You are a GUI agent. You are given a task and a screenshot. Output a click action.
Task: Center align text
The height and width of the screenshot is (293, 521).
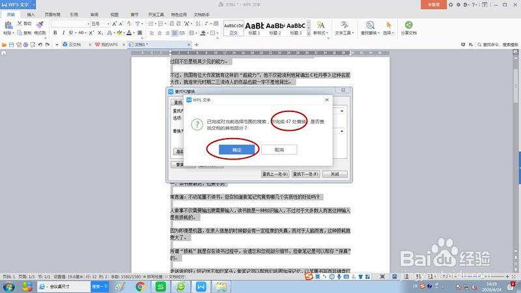pyautogui.click(x=160, y=33)
